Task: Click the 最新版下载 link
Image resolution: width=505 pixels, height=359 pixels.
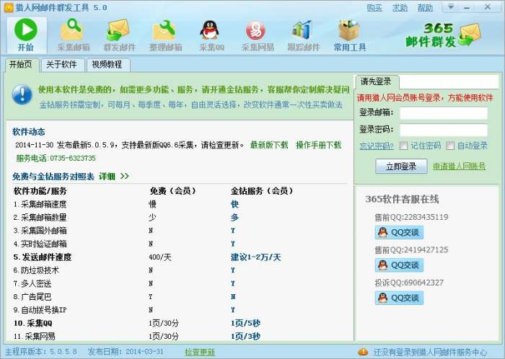Action: click(269, 145)
